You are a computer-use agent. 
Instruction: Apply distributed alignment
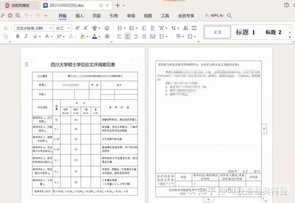(x=153, y=37)
